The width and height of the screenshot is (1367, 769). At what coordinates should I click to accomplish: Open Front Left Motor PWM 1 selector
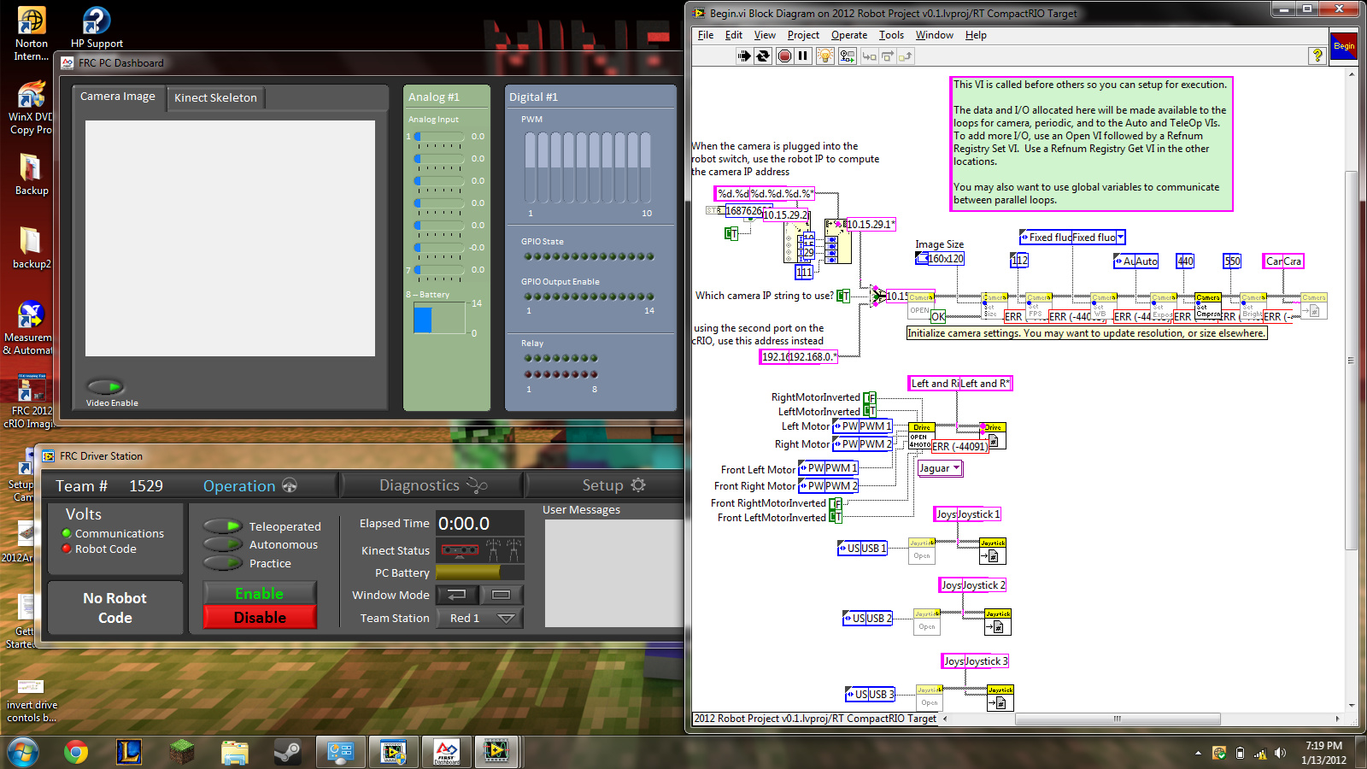tap(828, 468)
